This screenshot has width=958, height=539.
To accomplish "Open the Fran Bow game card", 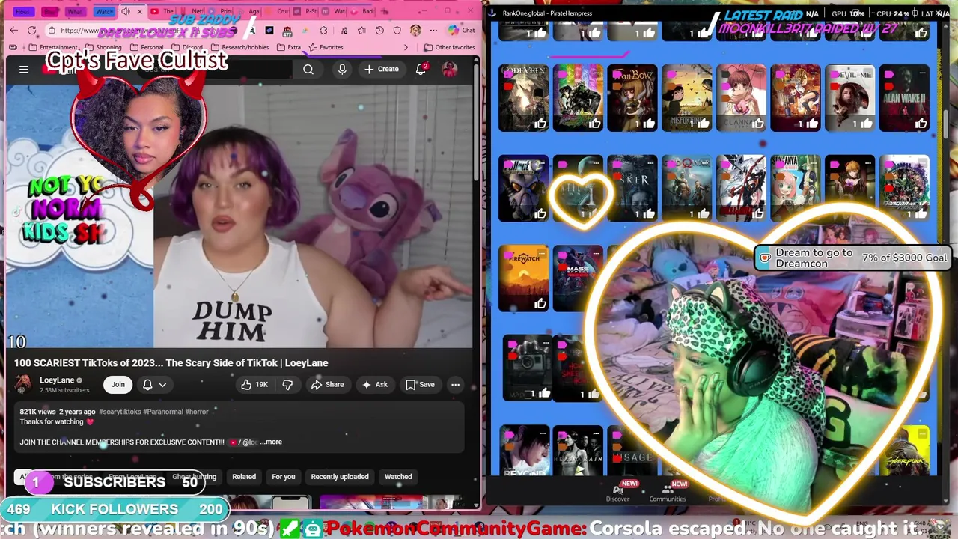I will pyautogui.click(x=632, y=97).
